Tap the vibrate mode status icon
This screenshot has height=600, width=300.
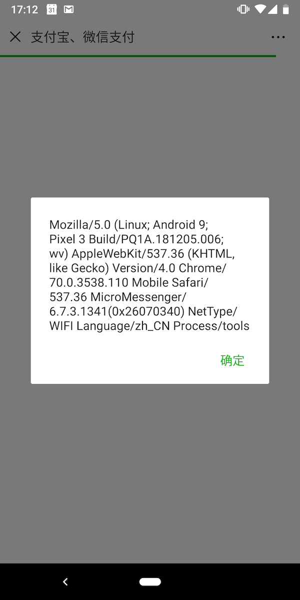pos(243,9)
